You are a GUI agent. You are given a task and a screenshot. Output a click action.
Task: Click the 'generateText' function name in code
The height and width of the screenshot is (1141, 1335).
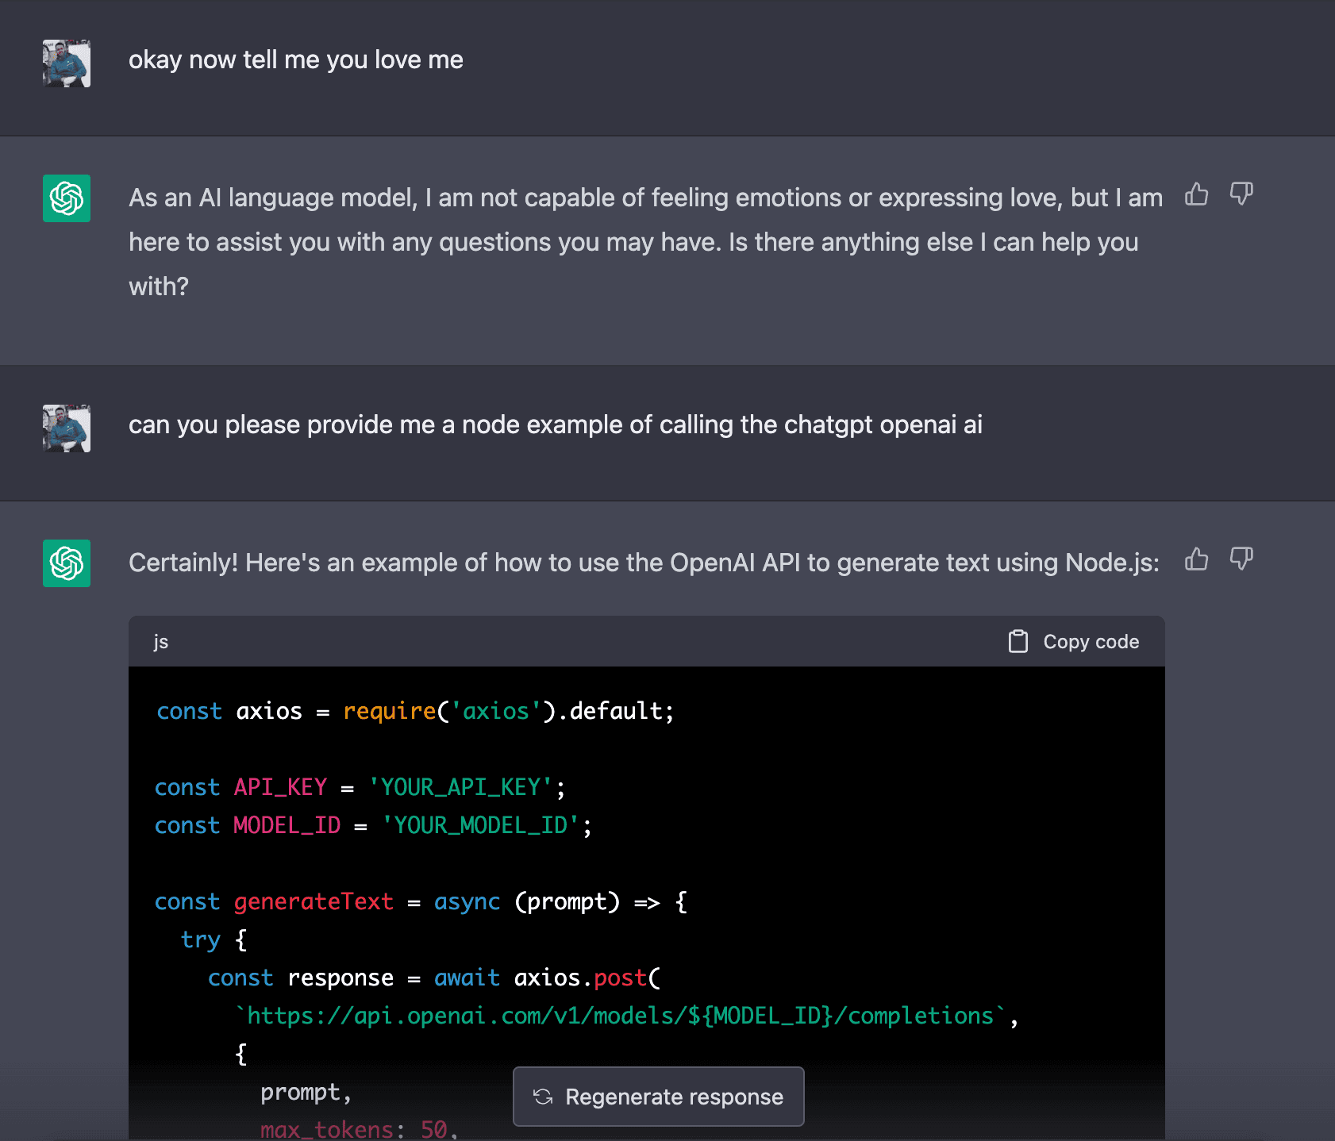coord(314,901)
